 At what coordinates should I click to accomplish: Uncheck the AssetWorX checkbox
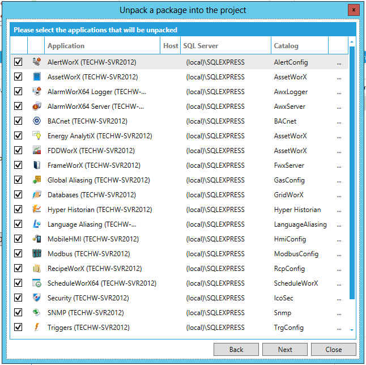18,77
